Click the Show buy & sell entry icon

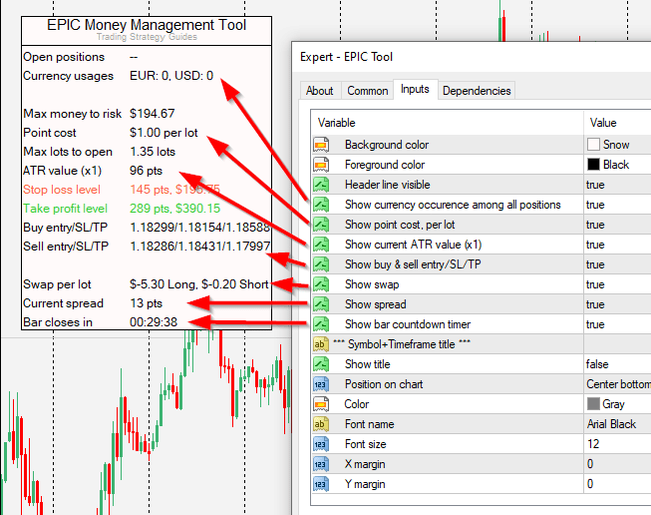pos(321,264)
